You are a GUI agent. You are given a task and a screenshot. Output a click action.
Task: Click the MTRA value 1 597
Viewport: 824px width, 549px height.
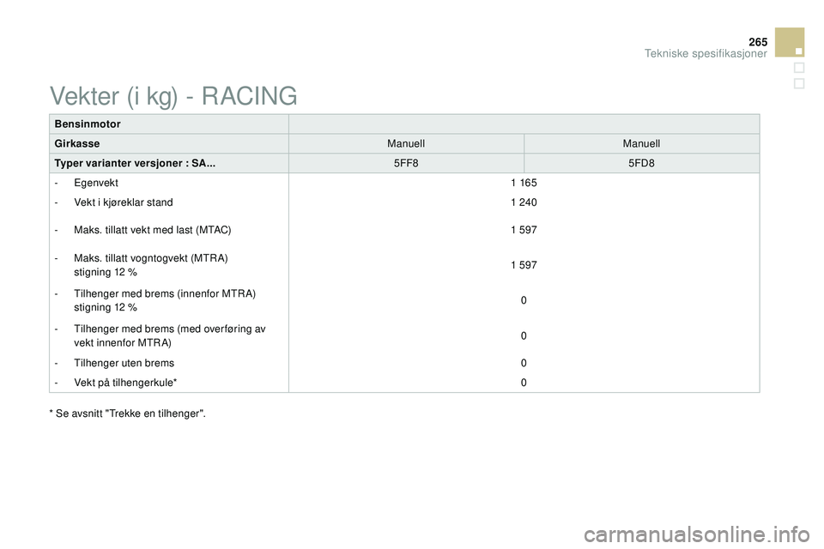tap(524, 265)
